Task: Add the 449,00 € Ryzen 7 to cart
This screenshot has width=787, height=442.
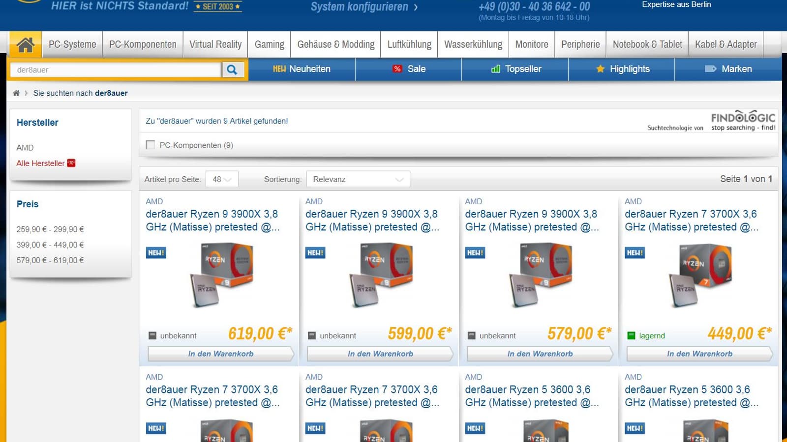Action: (x=699, y=354)
